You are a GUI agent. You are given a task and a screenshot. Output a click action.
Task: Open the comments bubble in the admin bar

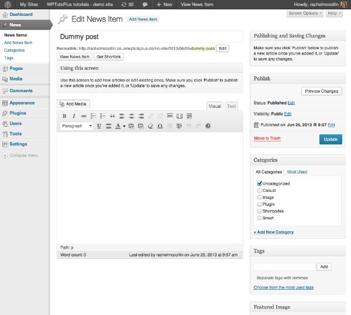click(145, 5)
